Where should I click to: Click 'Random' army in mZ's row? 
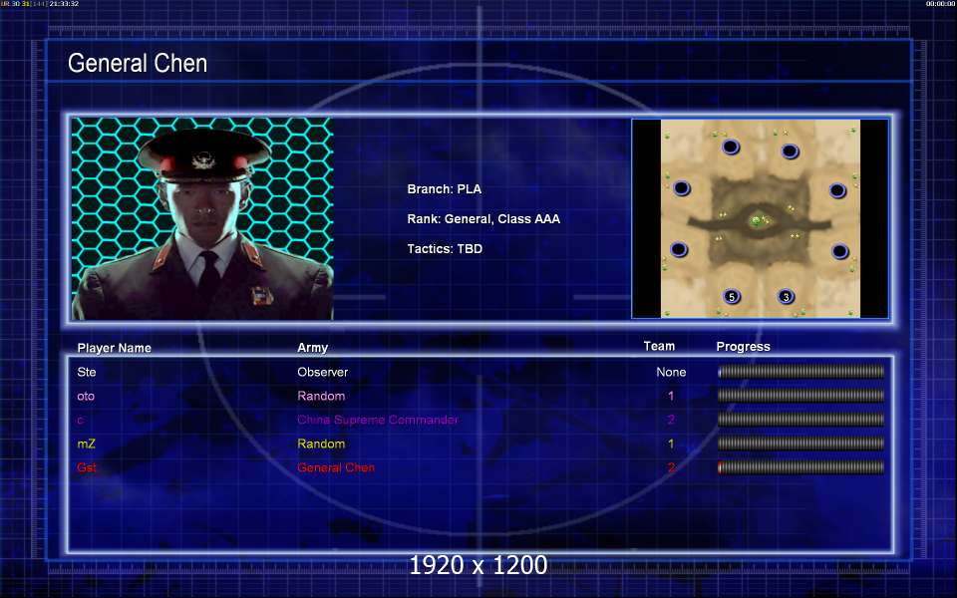point(321,444)
